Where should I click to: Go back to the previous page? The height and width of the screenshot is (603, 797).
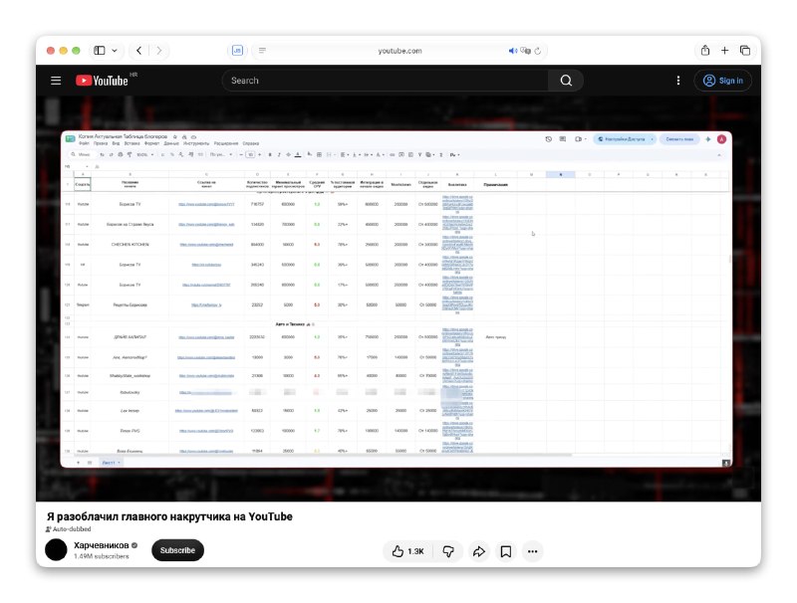[138, 50]
